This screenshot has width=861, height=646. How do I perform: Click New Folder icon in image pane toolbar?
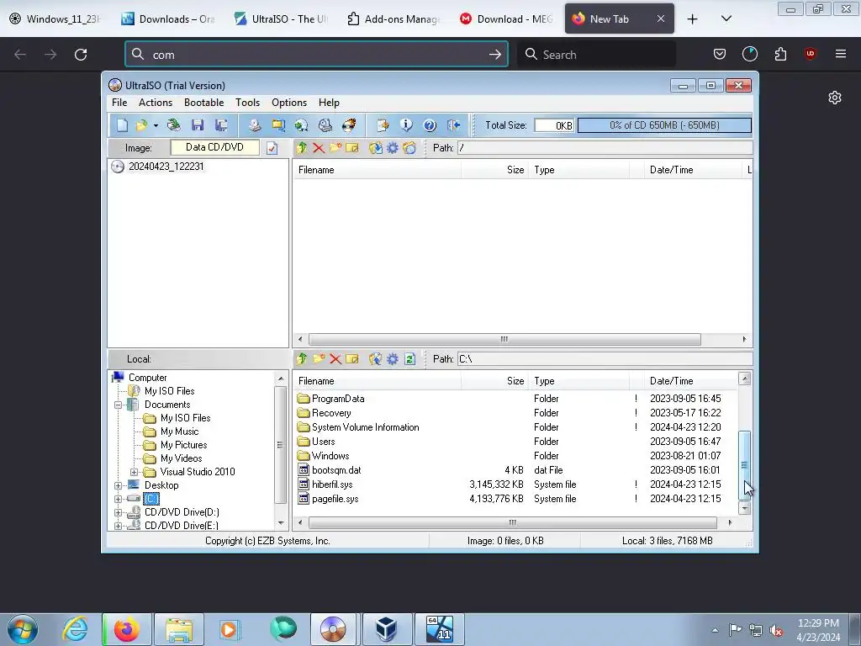coord(335,148)
